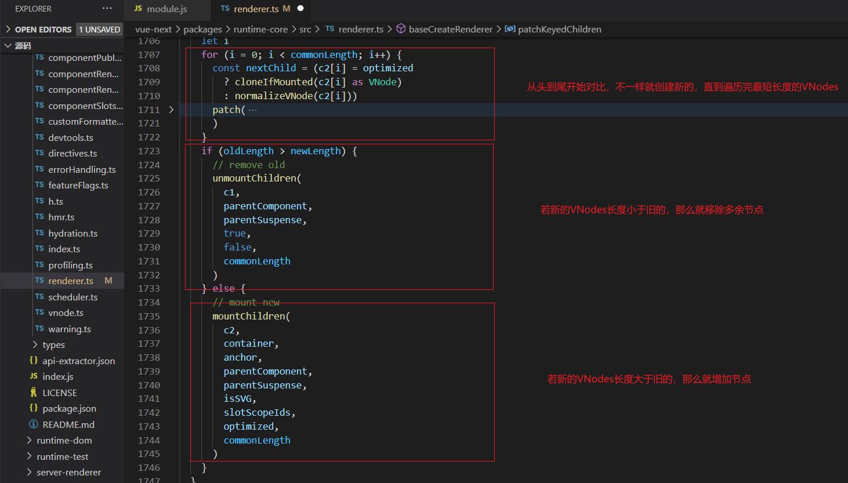This screenshot has height=483, width=848.
Task: Switch to renderer.ts editor tab
Action: tap(256, 9)
